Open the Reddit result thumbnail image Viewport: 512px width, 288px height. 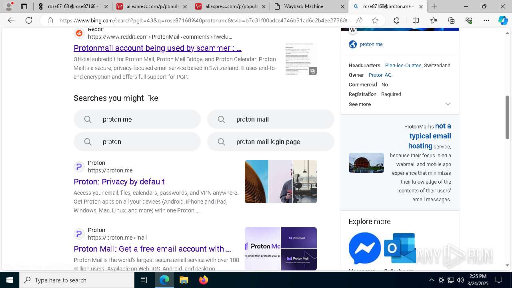pos(301,59)
